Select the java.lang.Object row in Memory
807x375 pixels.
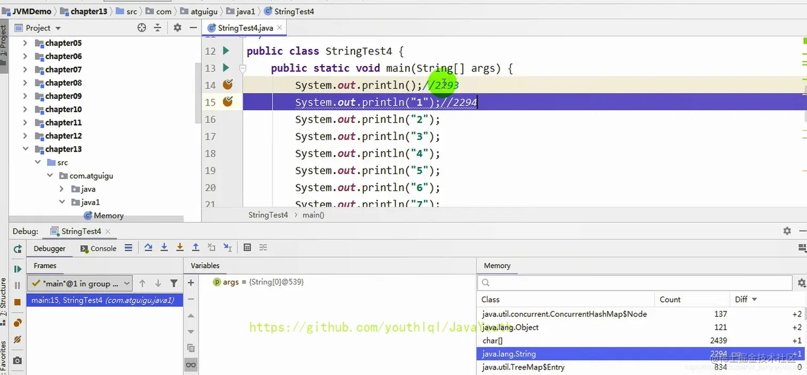tap(640, 327)
